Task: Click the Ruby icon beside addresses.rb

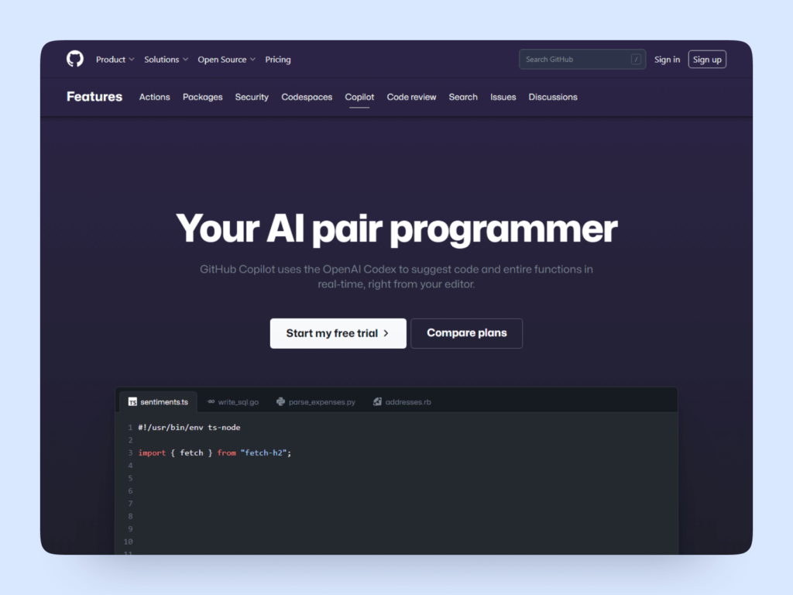Action: click(x=376, y=401)
